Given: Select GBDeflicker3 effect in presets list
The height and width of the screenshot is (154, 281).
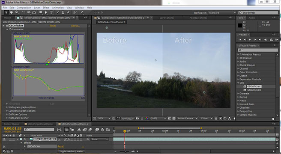Looking at the screenshot, I should tap(254, 90).
